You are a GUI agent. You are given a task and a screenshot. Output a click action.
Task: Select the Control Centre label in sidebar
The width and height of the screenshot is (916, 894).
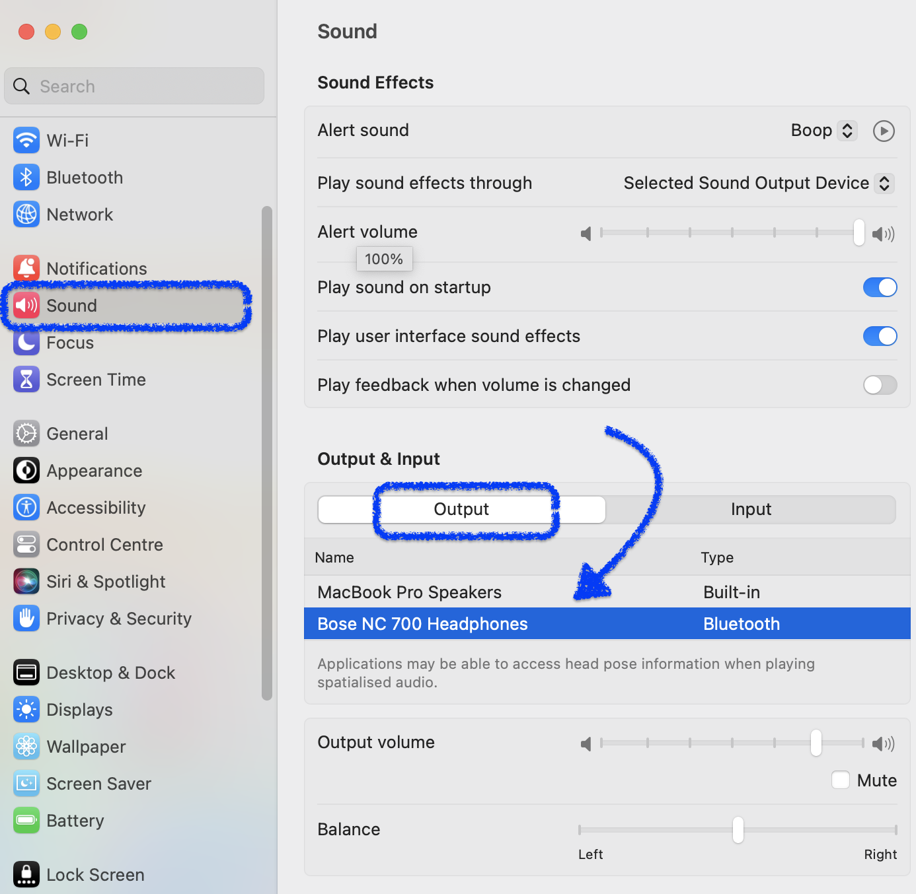coord(105,545)
